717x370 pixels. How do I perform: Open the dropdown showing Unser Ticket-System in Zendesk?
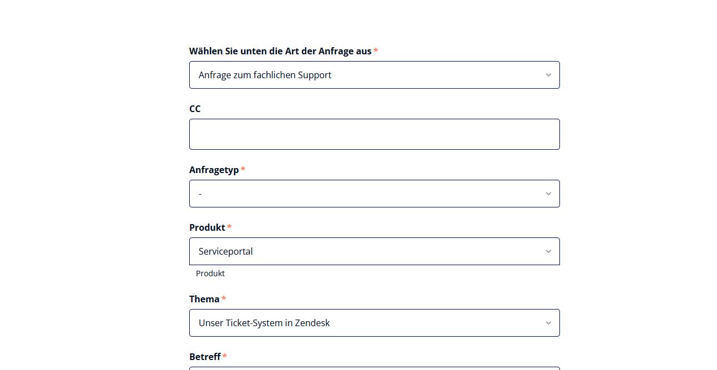click(375, 323)
